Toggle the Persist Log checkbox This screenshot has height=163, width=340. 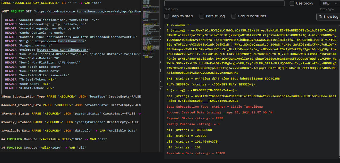(202, 16)
